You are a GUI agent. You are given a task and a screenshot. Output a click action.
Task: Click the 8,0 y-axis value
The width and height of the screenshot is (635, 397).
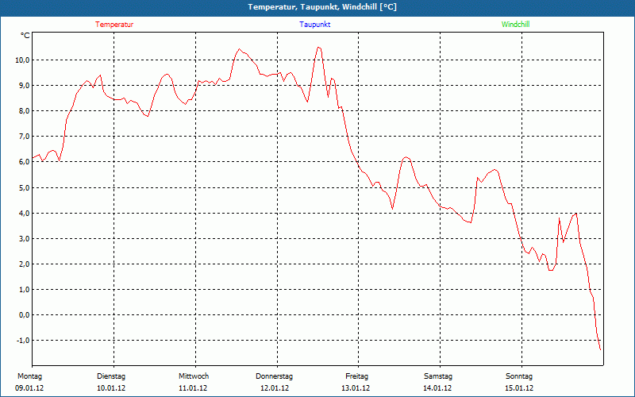click(24, 111)
